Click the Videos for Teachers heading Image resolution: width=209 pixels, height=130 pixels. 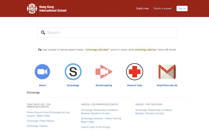[x=149, y=104]
